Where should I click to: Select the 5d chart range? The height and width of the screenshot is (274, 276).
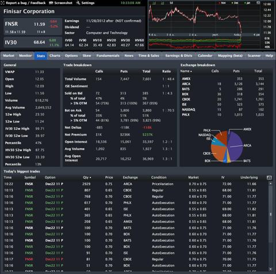[171, 3]
